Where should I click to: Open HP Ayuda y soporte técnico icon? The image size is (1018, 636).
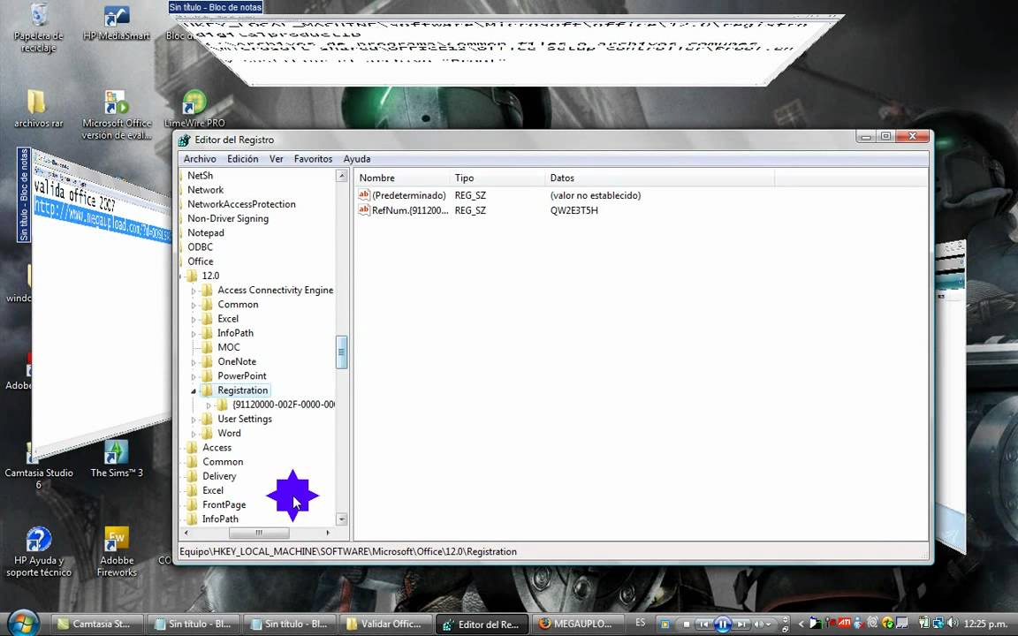[x=38, y=552]
